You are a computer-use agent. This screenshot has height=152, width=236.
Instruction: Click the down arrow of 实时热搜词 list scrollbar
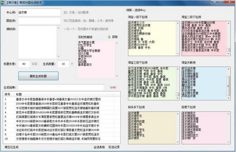click(117, 76)
